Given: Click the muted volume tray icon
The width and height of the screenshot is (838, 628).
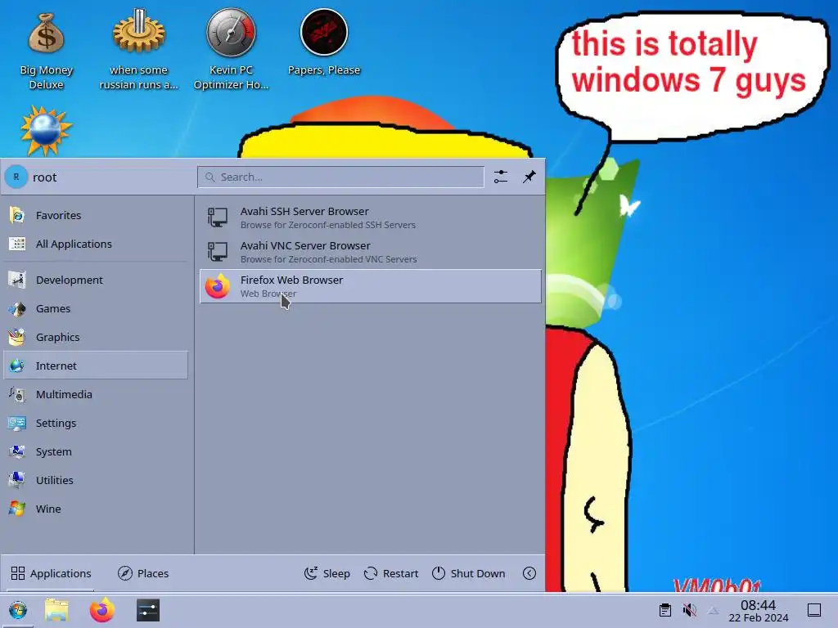Looking at the screenshot, I should coord(689,610).
